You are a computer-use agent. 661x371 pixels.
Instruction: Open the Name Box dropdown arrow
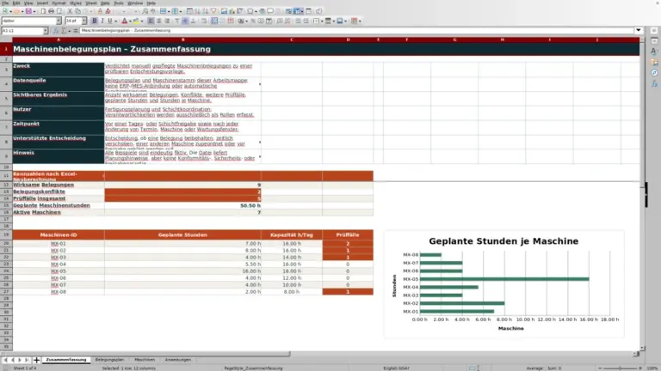click(46, 31)
